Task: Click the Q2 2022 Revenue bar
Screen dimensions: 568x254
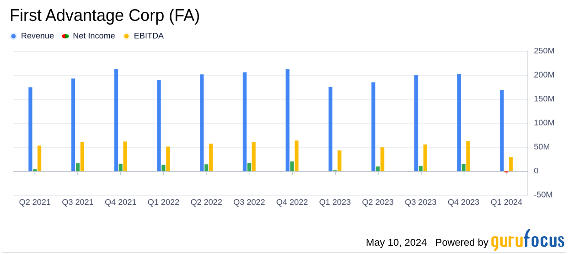Action: point(202,123)
